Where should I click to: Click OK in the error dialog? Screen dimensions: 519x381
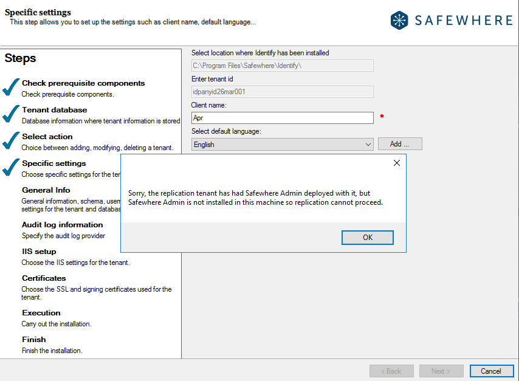(368, 238)
